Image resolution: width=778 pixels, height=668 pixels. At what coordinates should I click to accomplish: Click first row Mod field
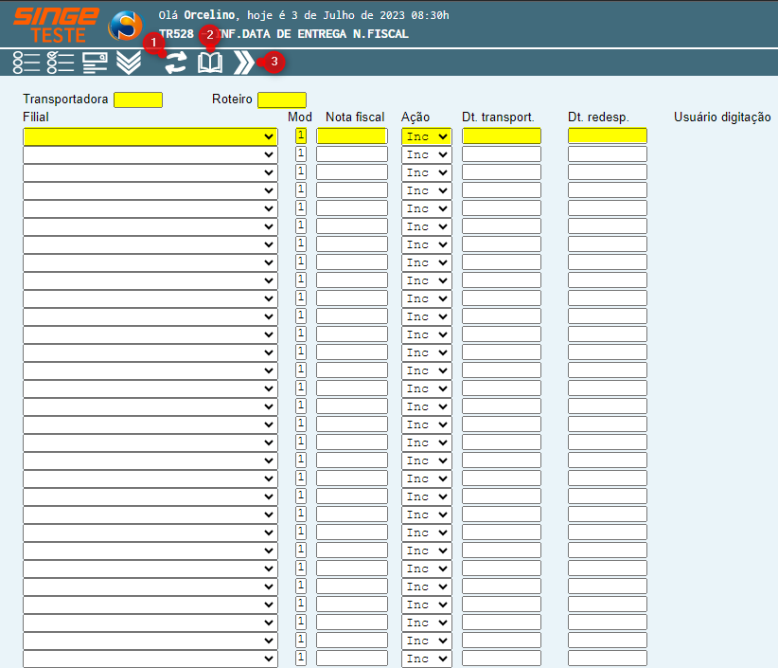pos(301,136)
